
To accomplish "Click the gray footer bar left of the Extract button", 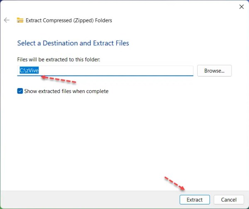I will (x=89, y=199).
